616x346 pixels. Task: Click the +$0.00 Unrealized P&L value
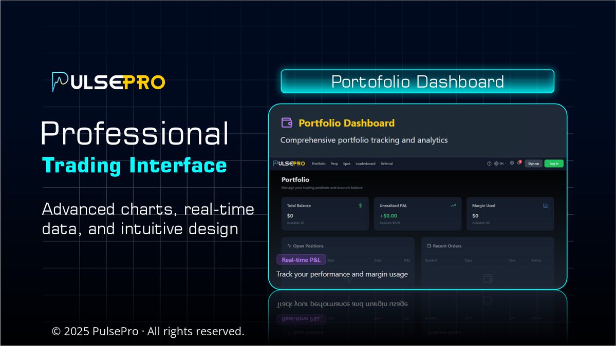click(388, 215)
